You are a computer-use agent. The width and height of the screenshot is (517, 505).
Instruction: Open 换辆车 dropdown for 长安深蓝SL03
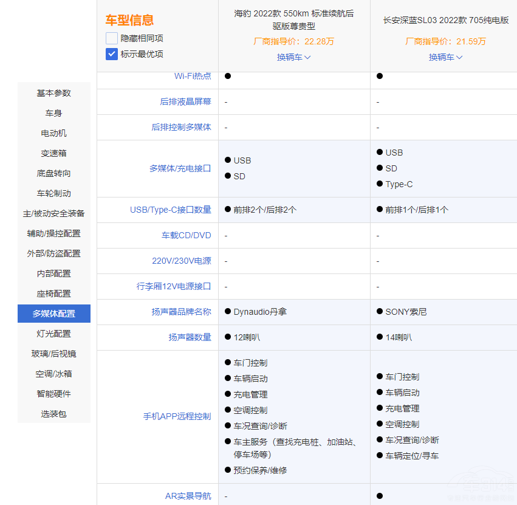click(x=446, y=57)
